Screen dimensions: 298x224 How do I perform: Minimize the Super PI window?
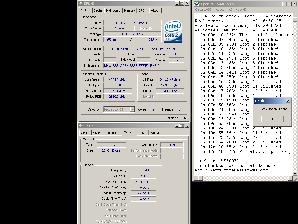tap(284, 4)
